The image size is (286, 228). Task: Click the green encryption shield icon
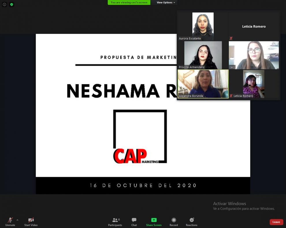pyautogui.click(x=12, y=5)
